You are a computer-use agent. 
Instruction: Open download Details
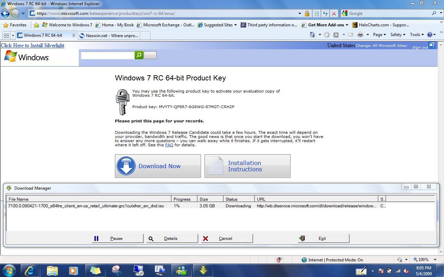(172, 239)
